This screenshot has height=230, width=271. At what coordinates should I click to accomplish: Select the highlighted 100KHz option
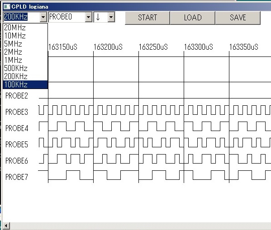pos(25,84)
